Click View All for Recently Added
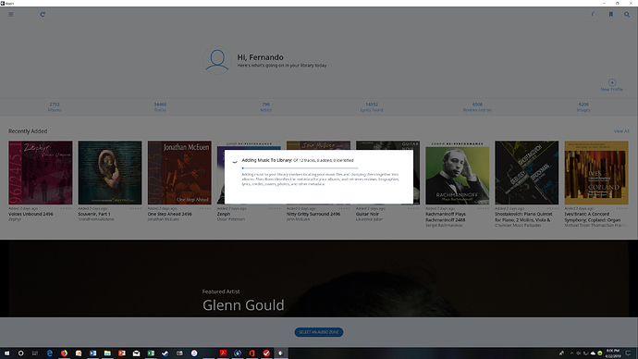The width and height of the screenshot is (638, 359). pos(621,131)
